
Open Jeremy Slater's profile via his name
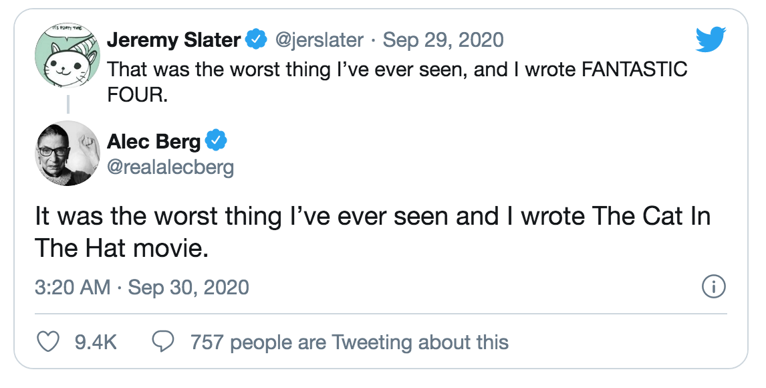173,40
